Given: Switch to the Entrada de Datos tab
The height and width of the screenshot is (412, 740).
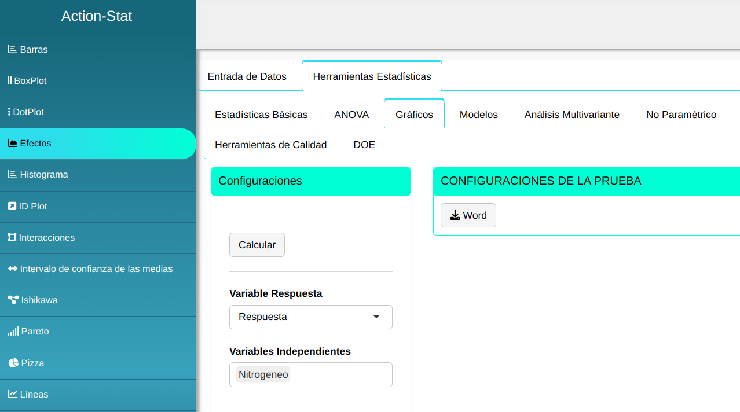Looking at the screenshot, I should tap(247, 76).
